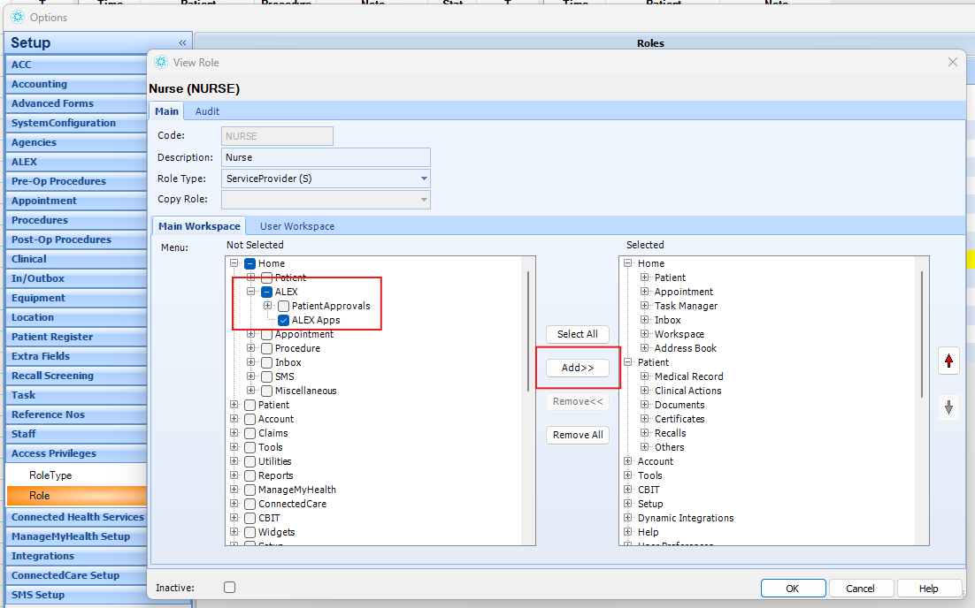Open the Appointment setup section
975x608 pixels.
76,201
